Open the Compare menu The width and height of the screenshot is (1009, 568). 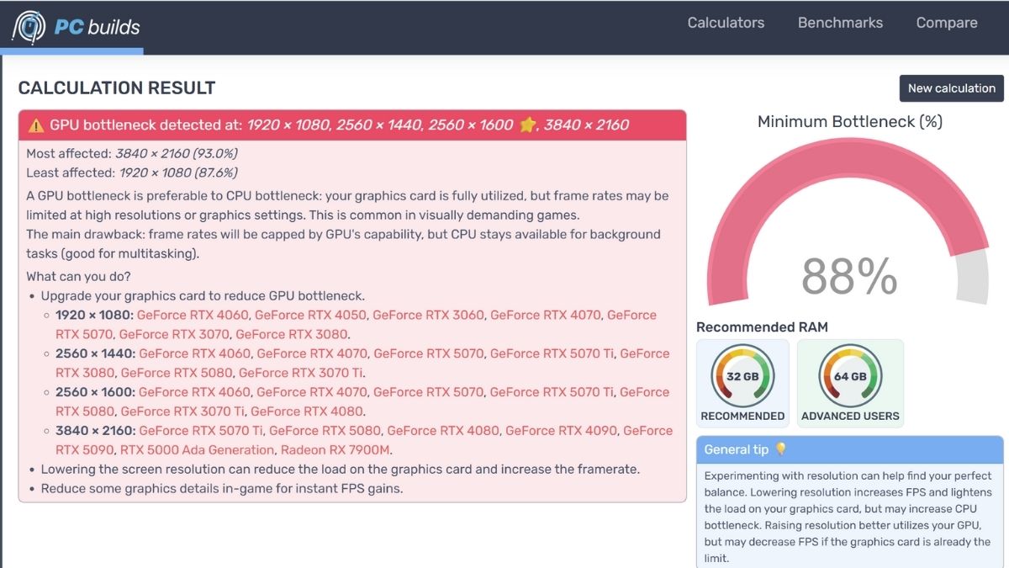click(947, 23)
